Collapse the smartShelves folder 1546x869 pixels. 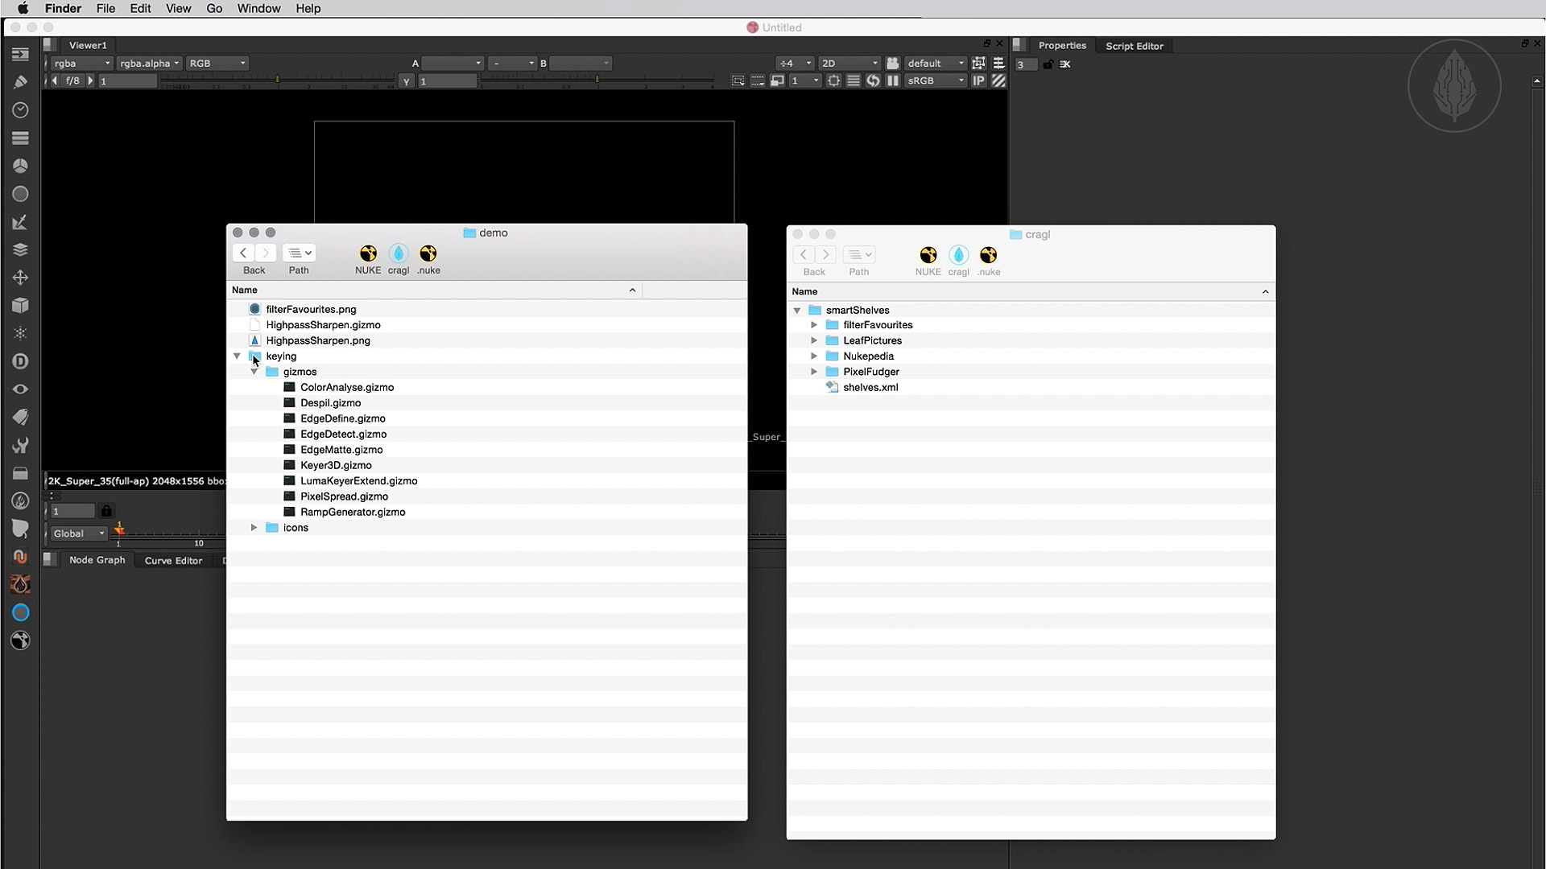[797, 310]
